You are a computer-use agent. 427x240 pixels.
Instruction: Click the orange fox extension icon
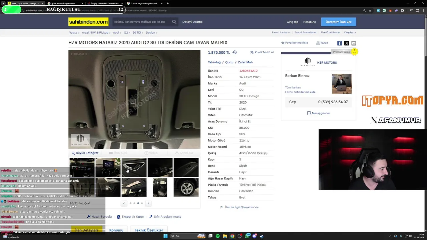pyautogui.click(x=390, y=10)
